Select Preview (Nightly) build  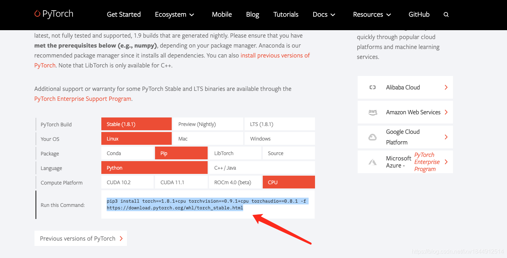pyautogui.click(x=208, y=124)
